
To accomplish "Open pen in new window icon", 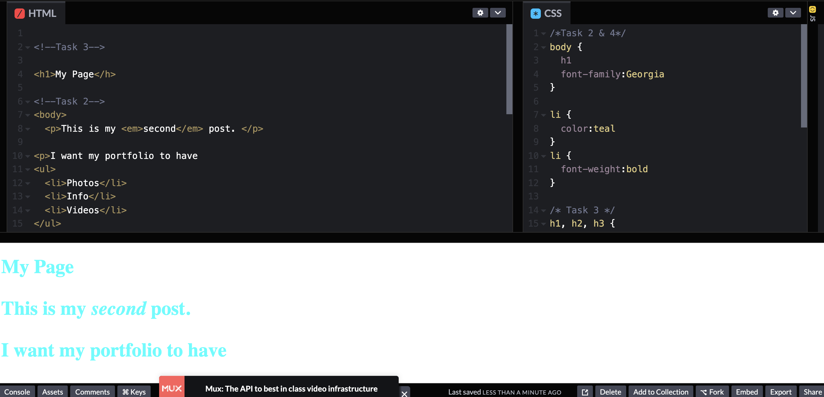I will 585,392.
